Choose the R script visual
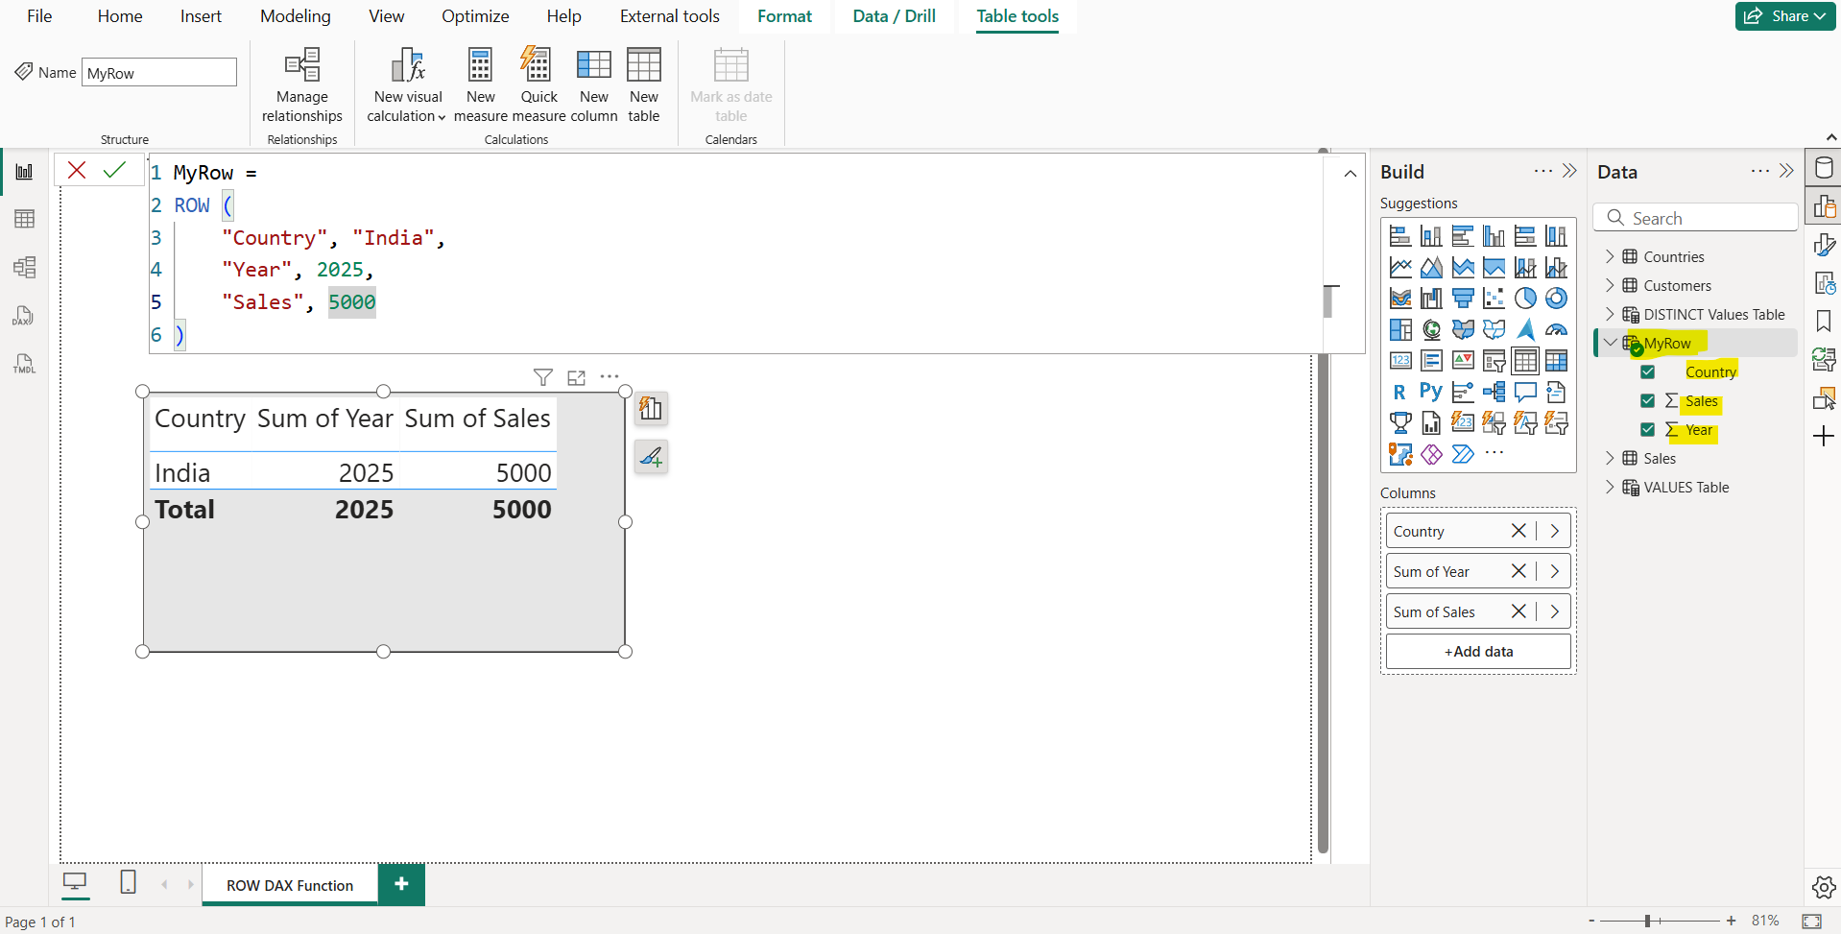 coord(1399,391)
